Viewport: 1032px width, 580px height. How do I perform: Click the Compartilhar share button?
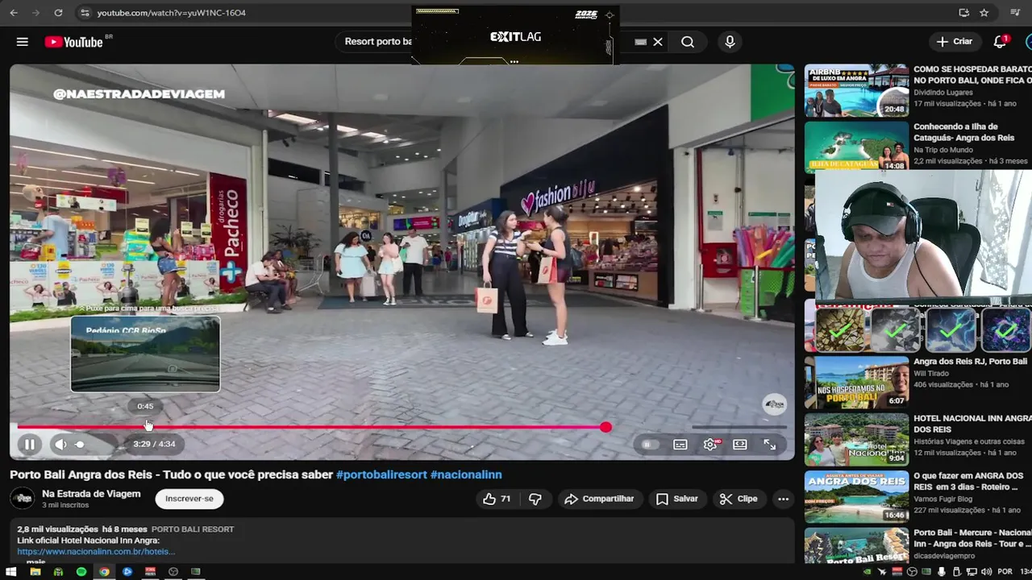[599, 499]
